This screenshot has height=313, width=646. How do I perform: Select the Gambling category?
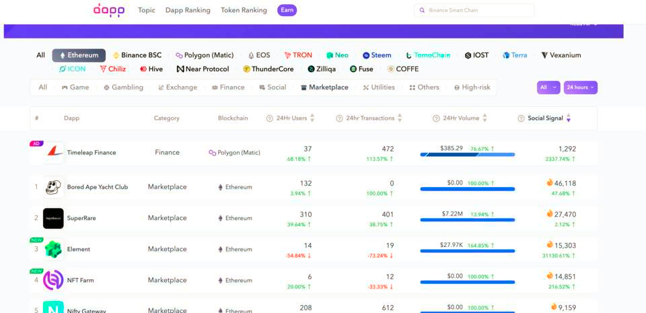click(x=124, y=88)
